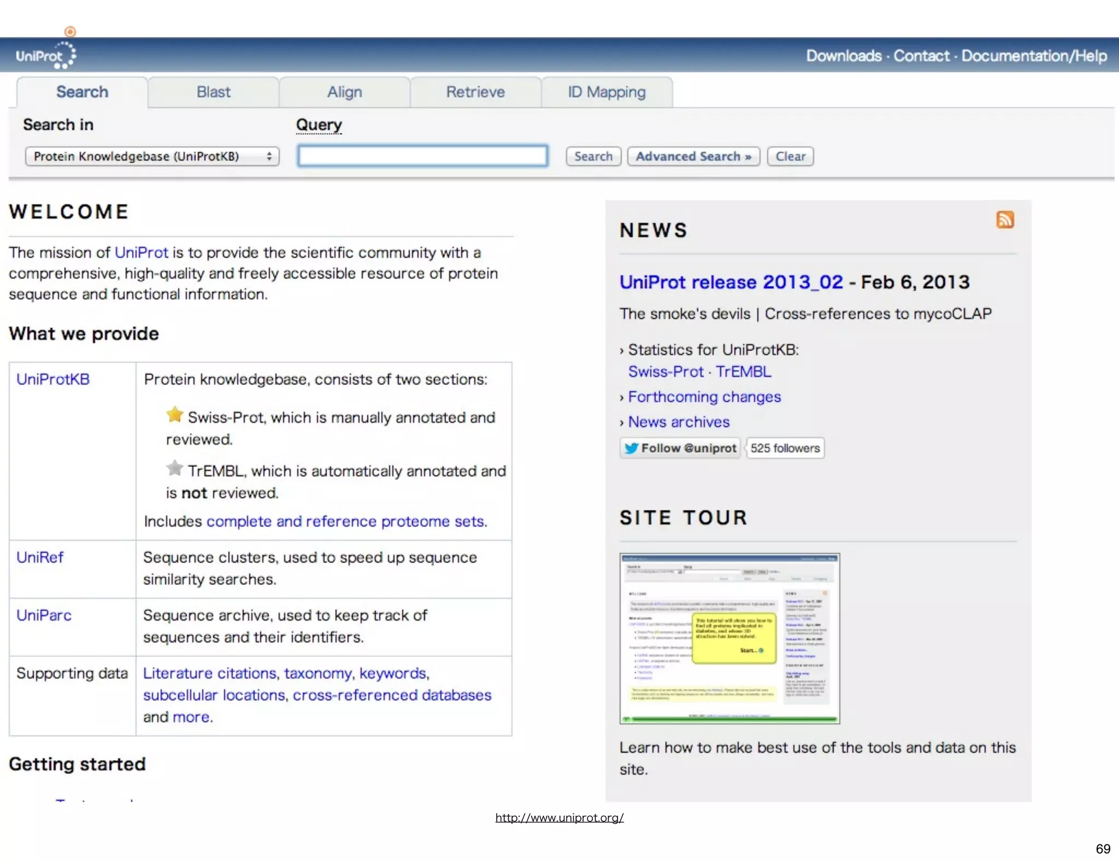Switch to the Blast tab
This screenshot has width=1119, height=861.
coord(214,92)
